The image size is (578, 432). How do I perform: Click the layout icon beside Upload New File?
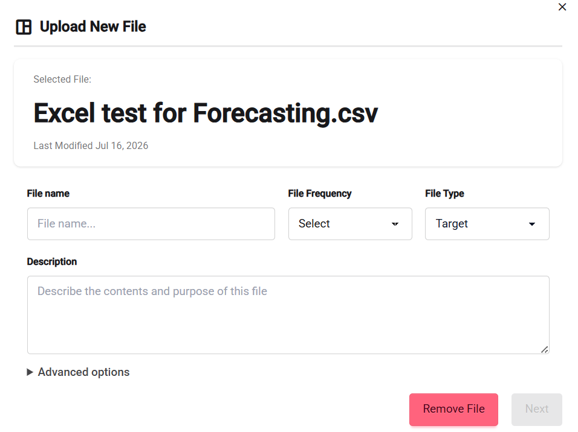pyautogui.click(x=24, y=27)
